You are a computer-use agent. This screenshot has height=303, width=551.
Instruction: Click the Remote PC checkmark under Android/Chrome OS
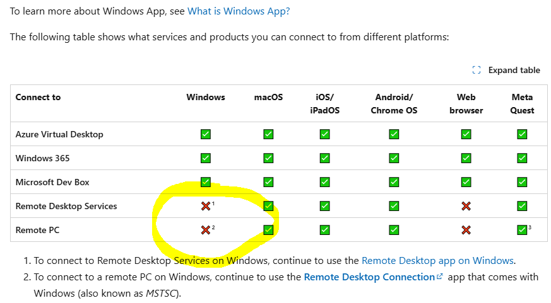[394, 230]
